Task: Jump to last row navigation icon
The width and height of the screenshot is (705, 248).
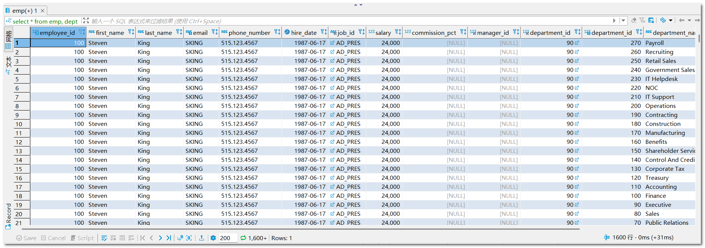Action: (x=169, y=238)
